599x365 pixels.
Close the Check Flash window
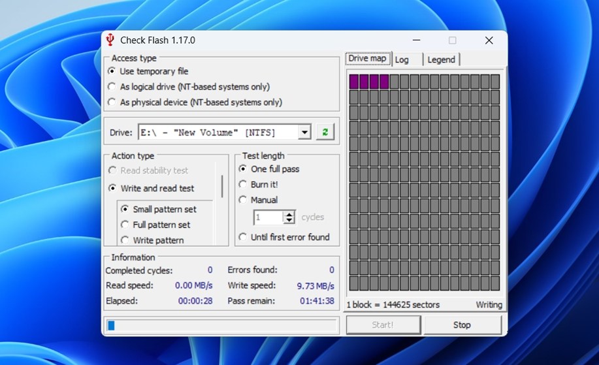pyautogui.click(x=489, y=40)
